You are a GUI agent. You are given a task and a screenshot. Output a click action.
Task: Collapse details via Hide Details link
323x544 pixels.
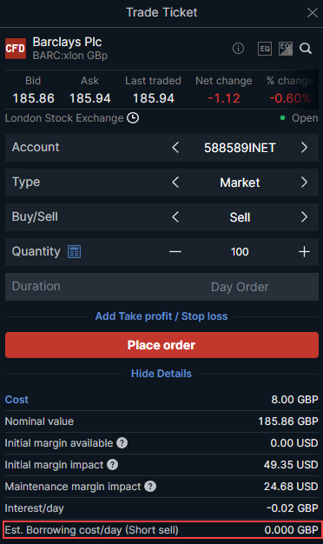point(161,374)
